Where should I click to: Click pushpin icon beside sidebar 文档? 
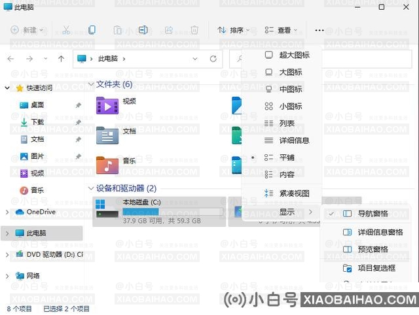tap(78, 139)
